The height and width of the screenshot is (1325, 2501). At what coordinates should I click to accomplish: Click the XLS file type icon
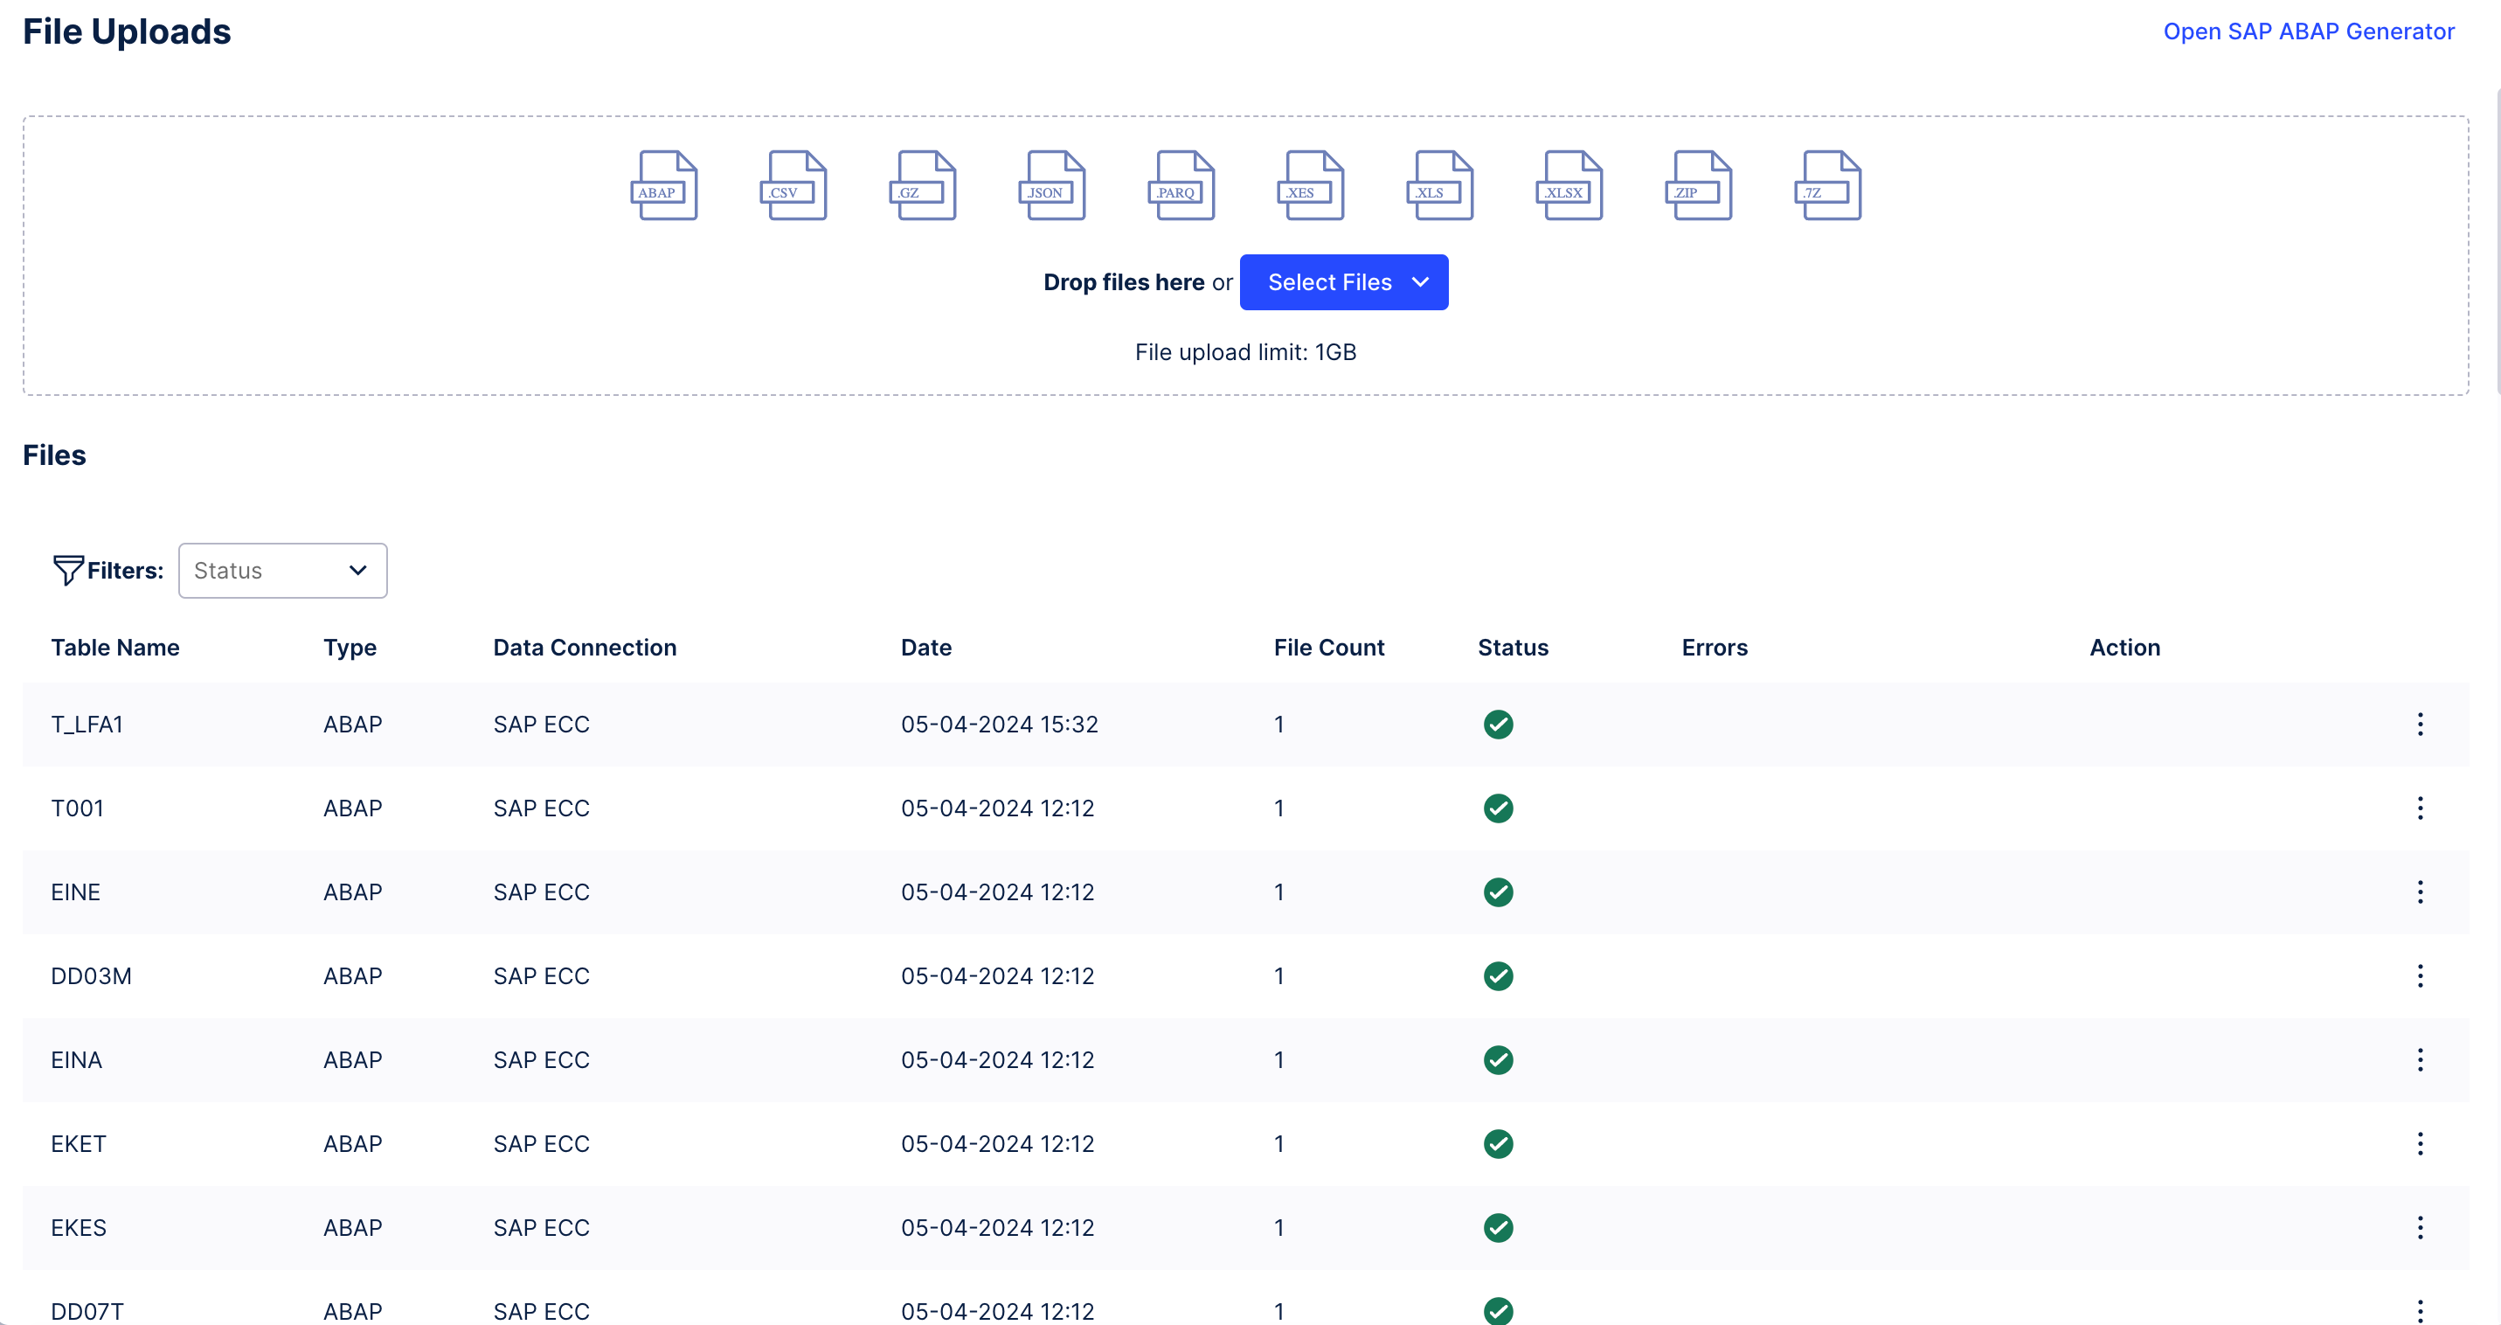click(x=1439, y=185)
